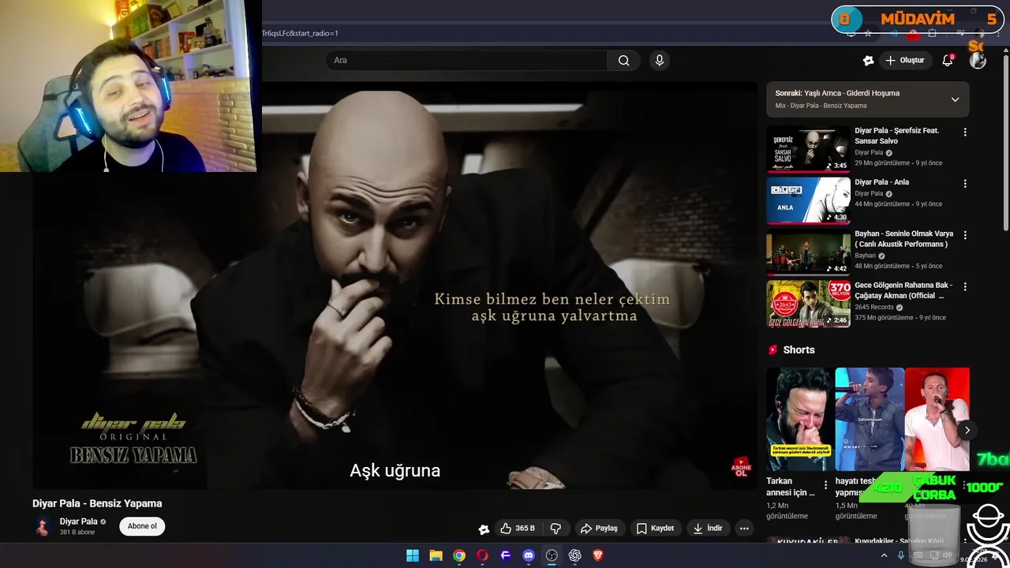Image resolution: width=1010 pixels, height=568 pixels.
Task: Open the Bayhan channel name link
Action: pyautogui.click(x=865, y=256)
